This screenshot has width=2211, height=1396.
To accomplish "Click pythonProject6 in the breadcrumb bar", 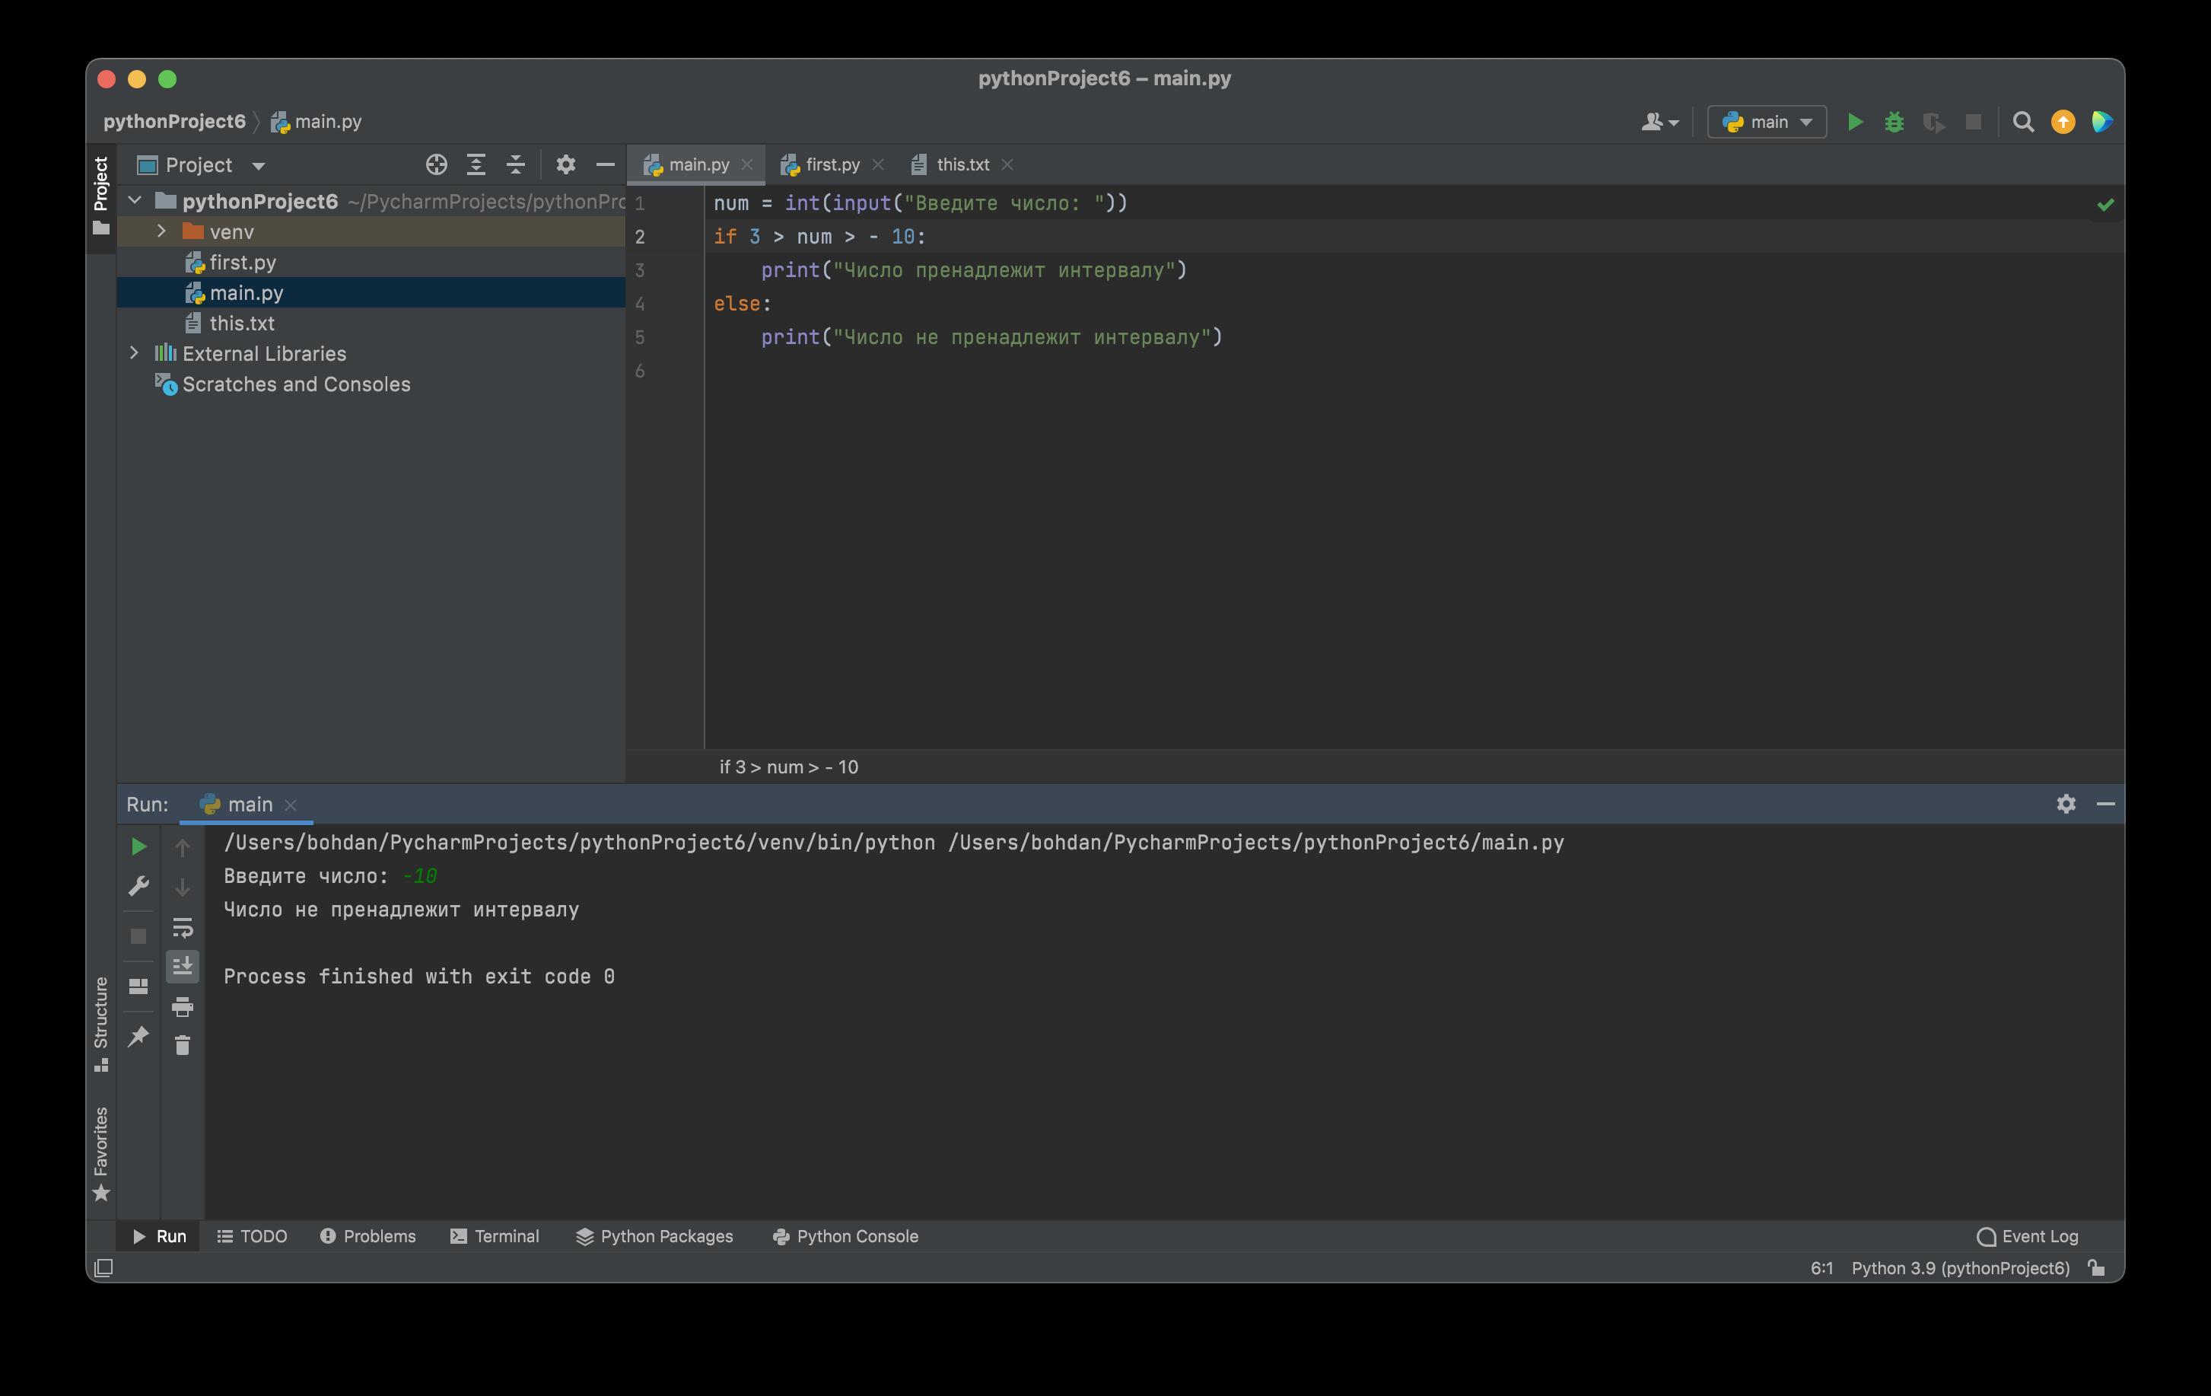I will point(174,121).
